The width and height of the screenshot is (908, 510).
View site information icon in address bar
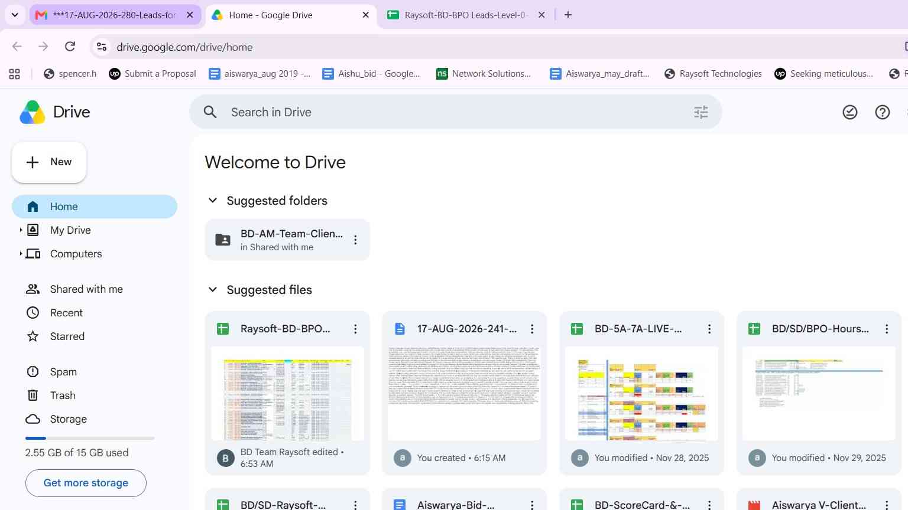[102, 47]
